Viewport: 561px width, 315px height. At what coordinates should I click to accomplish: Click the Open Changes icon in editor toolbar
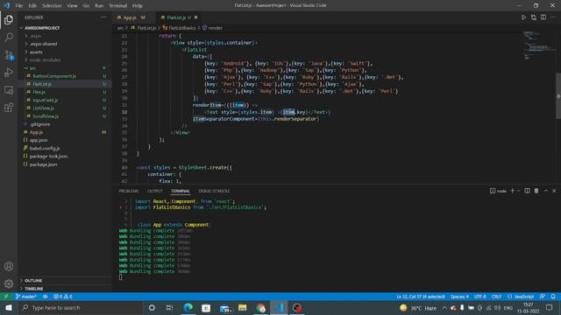(534, 17)
